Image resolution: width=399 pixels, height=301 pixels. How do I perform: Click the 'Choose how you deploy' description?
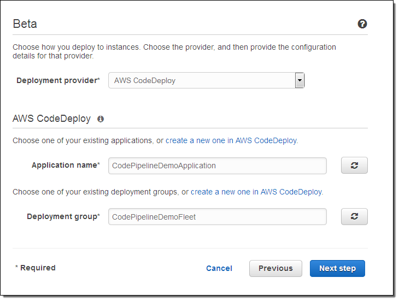[174, 51]
